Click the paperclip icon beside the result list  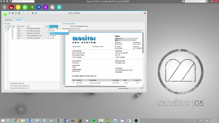pyautogui.click(x=6, y=27)
